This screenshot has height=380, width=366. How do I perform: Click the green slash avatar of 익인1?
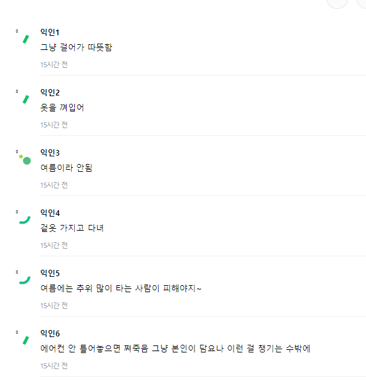[26, 39]
